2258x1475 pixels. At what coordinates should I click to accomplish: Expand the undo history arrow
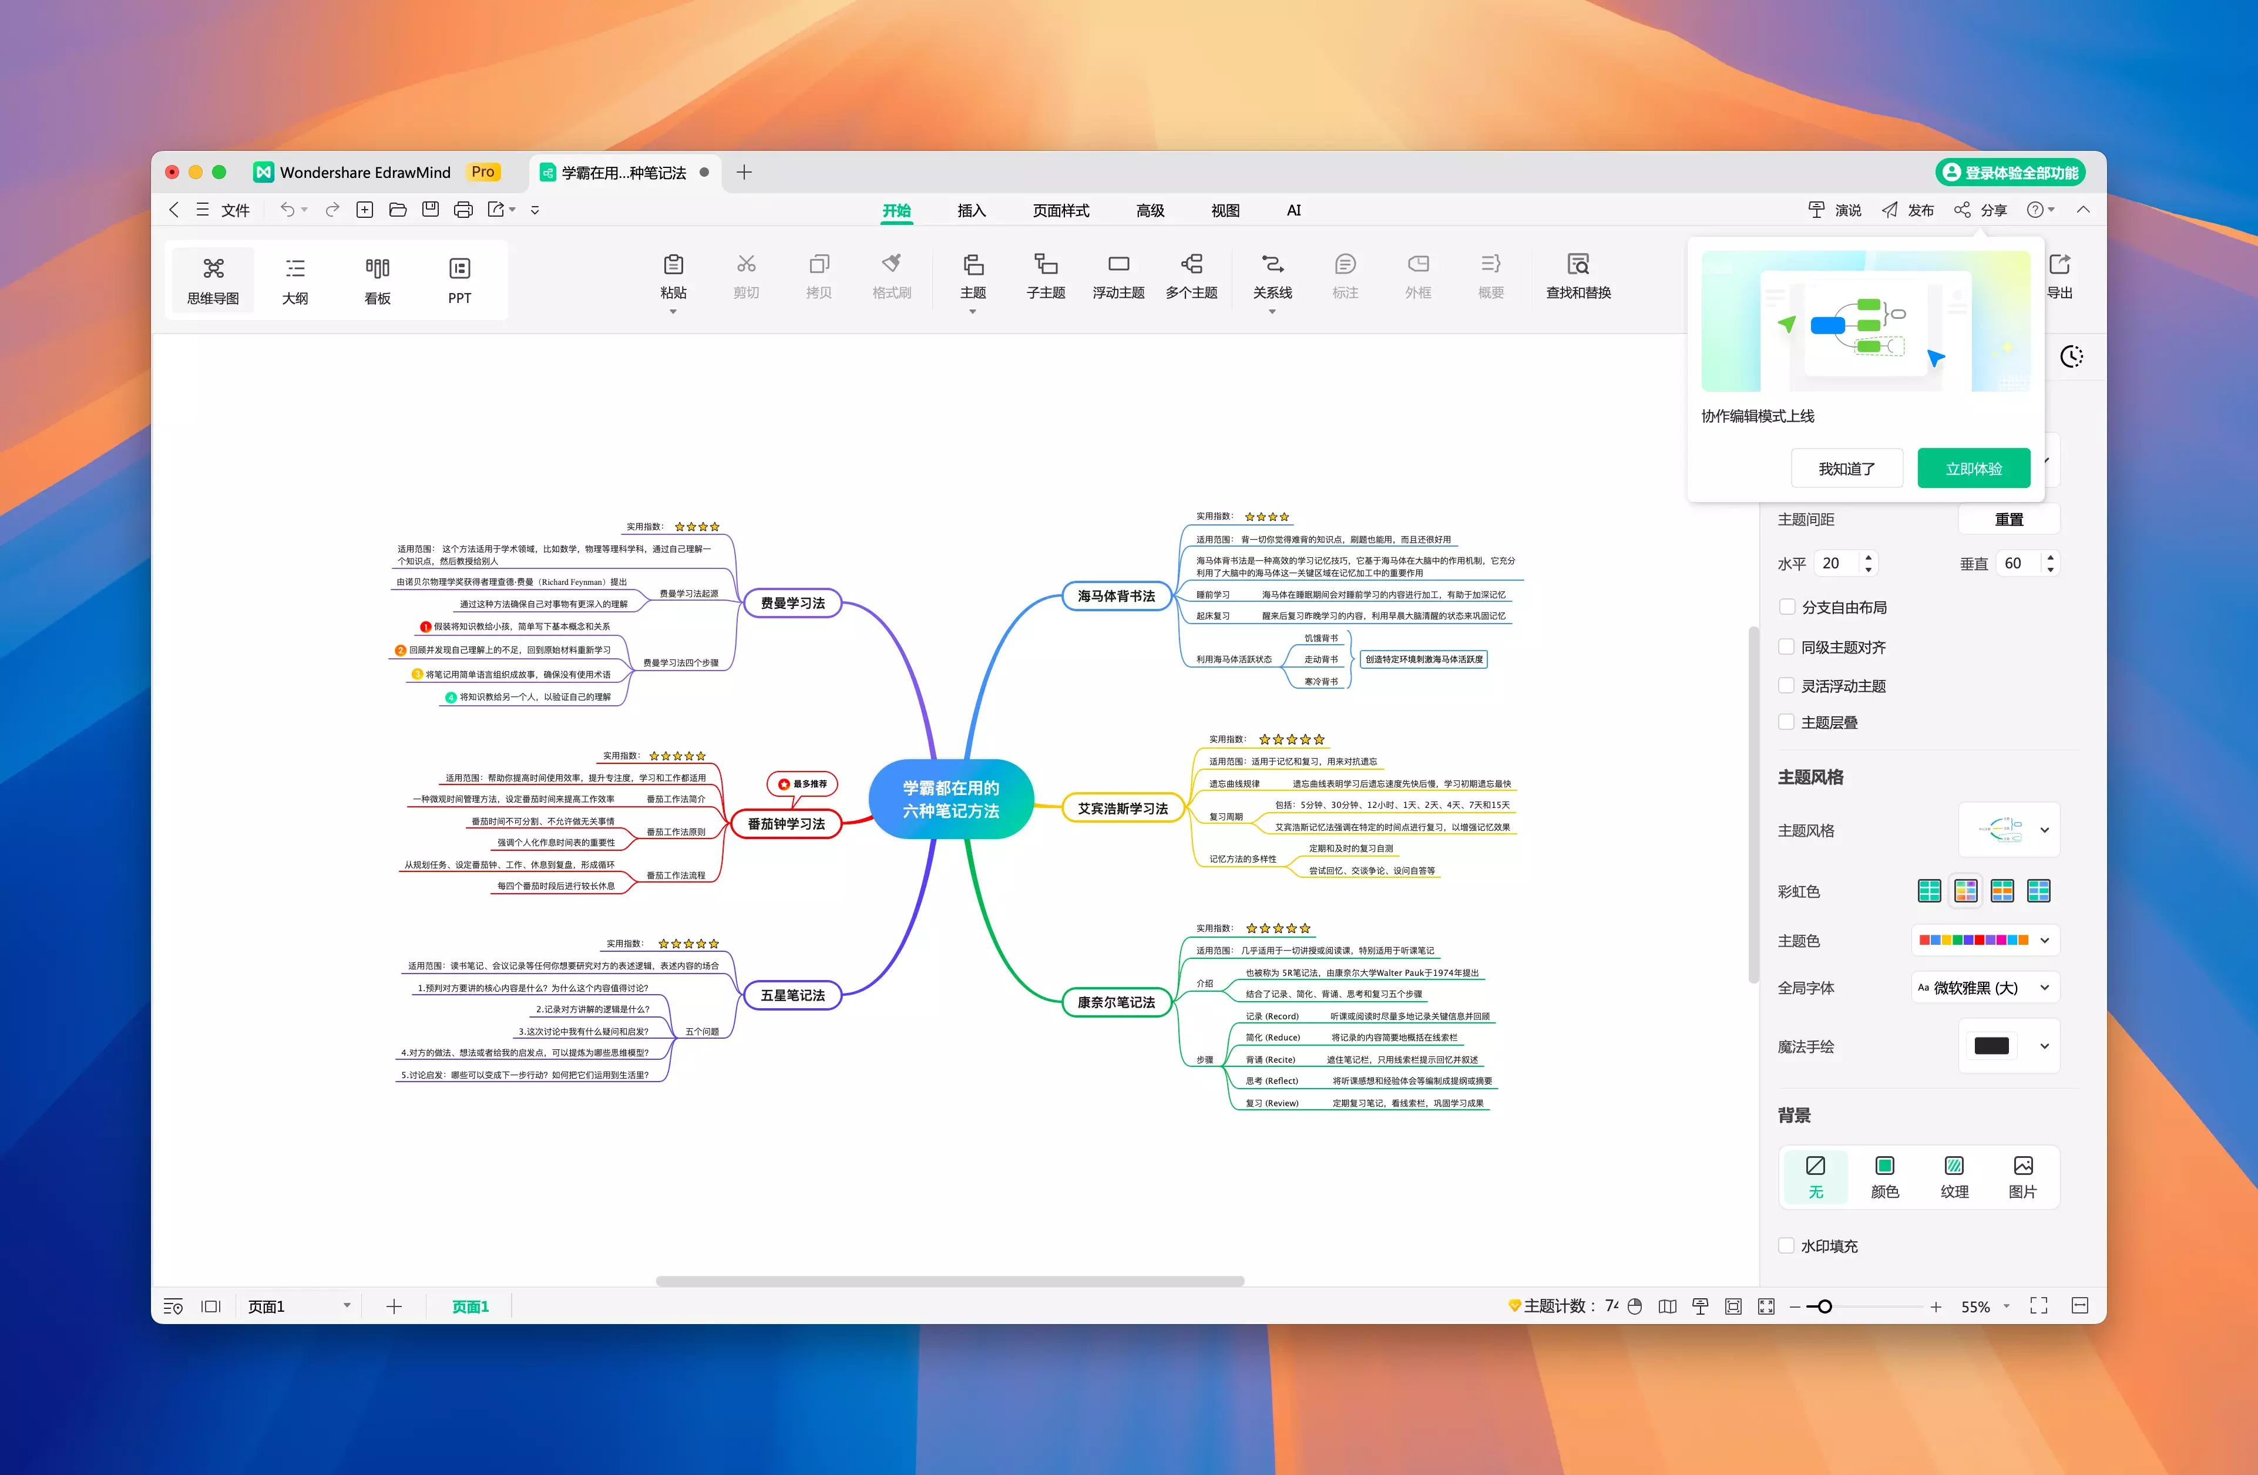click(304, 210)
